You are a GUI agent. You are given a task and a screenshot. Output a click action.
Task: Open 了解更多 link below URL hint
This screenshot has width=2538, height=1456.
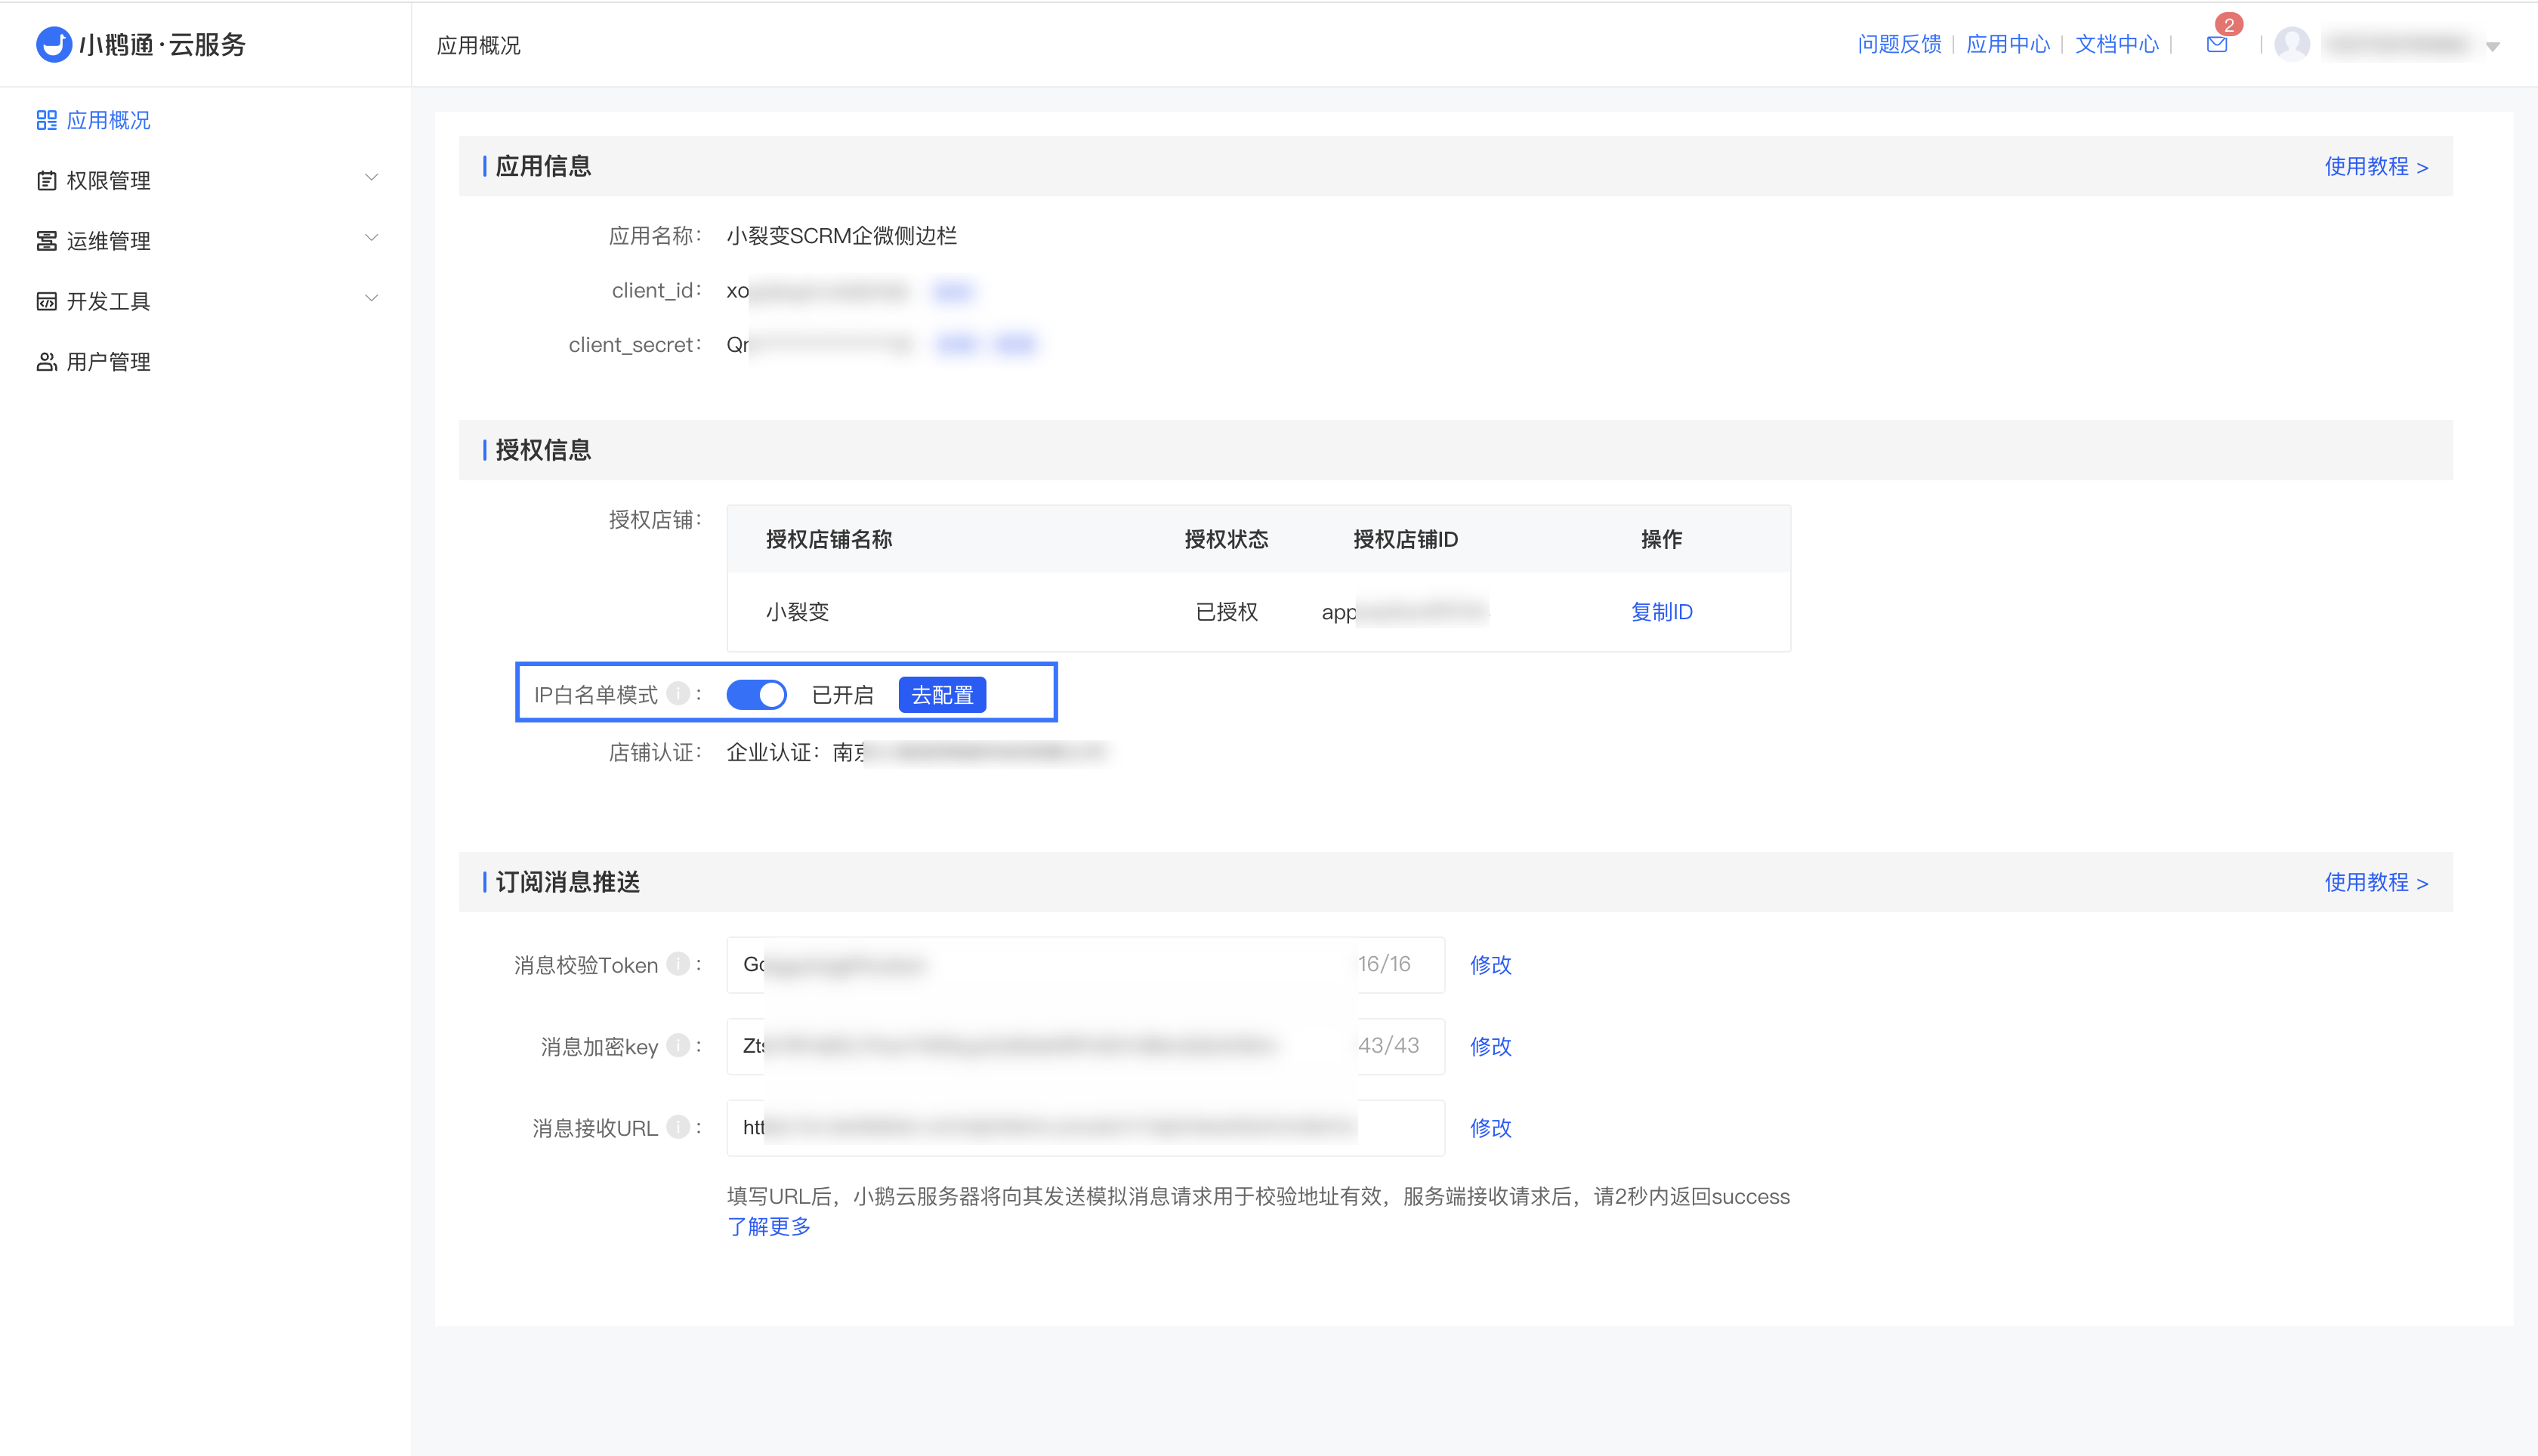[x=768, y=1227]
